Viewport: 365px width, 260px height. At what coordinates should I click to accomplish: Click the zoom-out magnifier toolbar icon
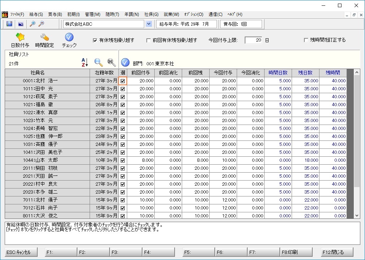(x=41, y=24)
